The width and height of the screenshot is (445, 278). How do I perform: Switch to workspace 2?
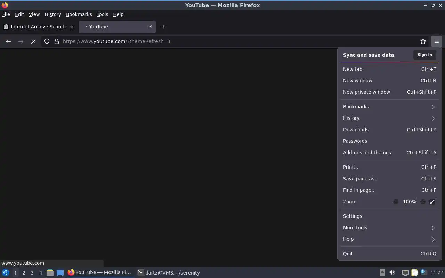click(24, 273)
